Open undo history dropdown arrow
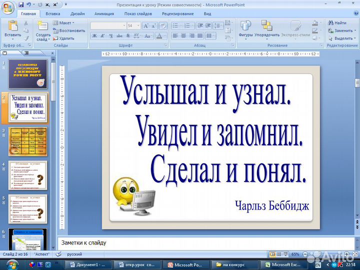360x270 pixels. (34, 4)
